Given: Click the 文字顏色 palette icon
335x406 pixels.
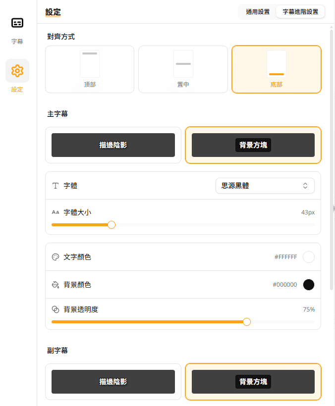Looking at the screenshot, I should pos(56,257).
